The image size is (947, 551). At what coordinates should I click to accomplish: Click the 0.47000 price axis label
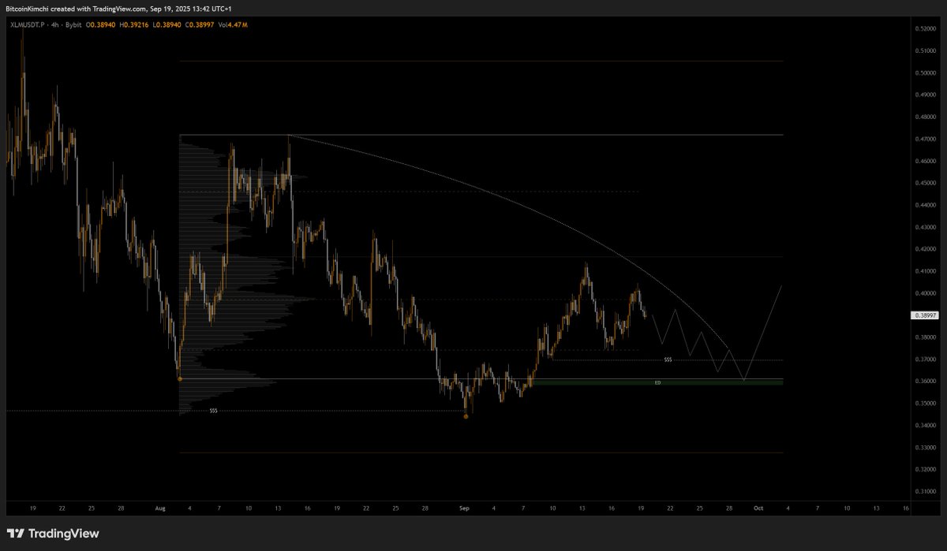[x=925, y=139]
